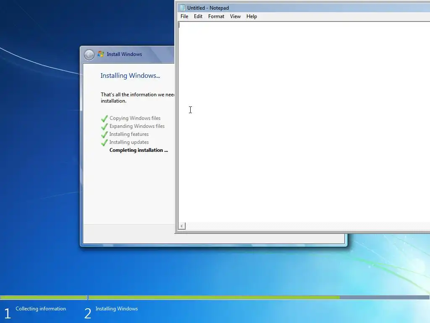The height and width of the screenshot is (323, 430).
Task: Click the Collecting information progress bar
Action: point(43,297)
